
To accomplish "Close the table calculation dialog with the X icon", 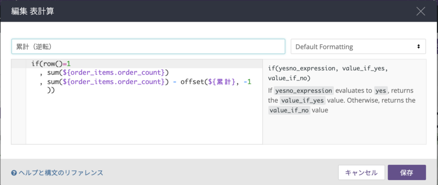I will [x=421, y=11].
